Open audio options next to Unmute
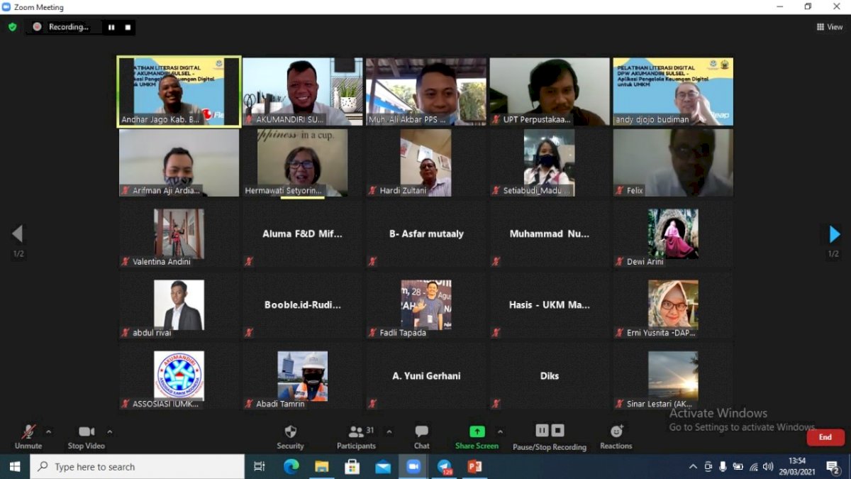 pyautogui.click(x=48, y=431)
